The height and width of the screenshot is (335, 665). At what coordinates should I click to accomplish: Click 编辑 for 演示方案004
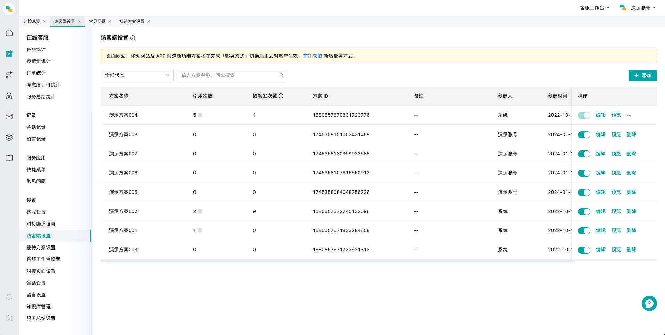coord(601,115)
